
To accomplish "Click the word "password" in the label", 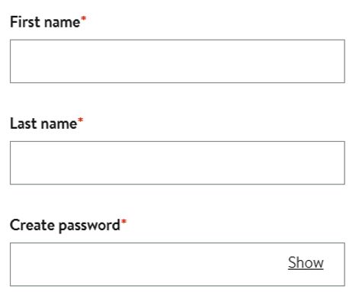I will (x=89, y=226).
